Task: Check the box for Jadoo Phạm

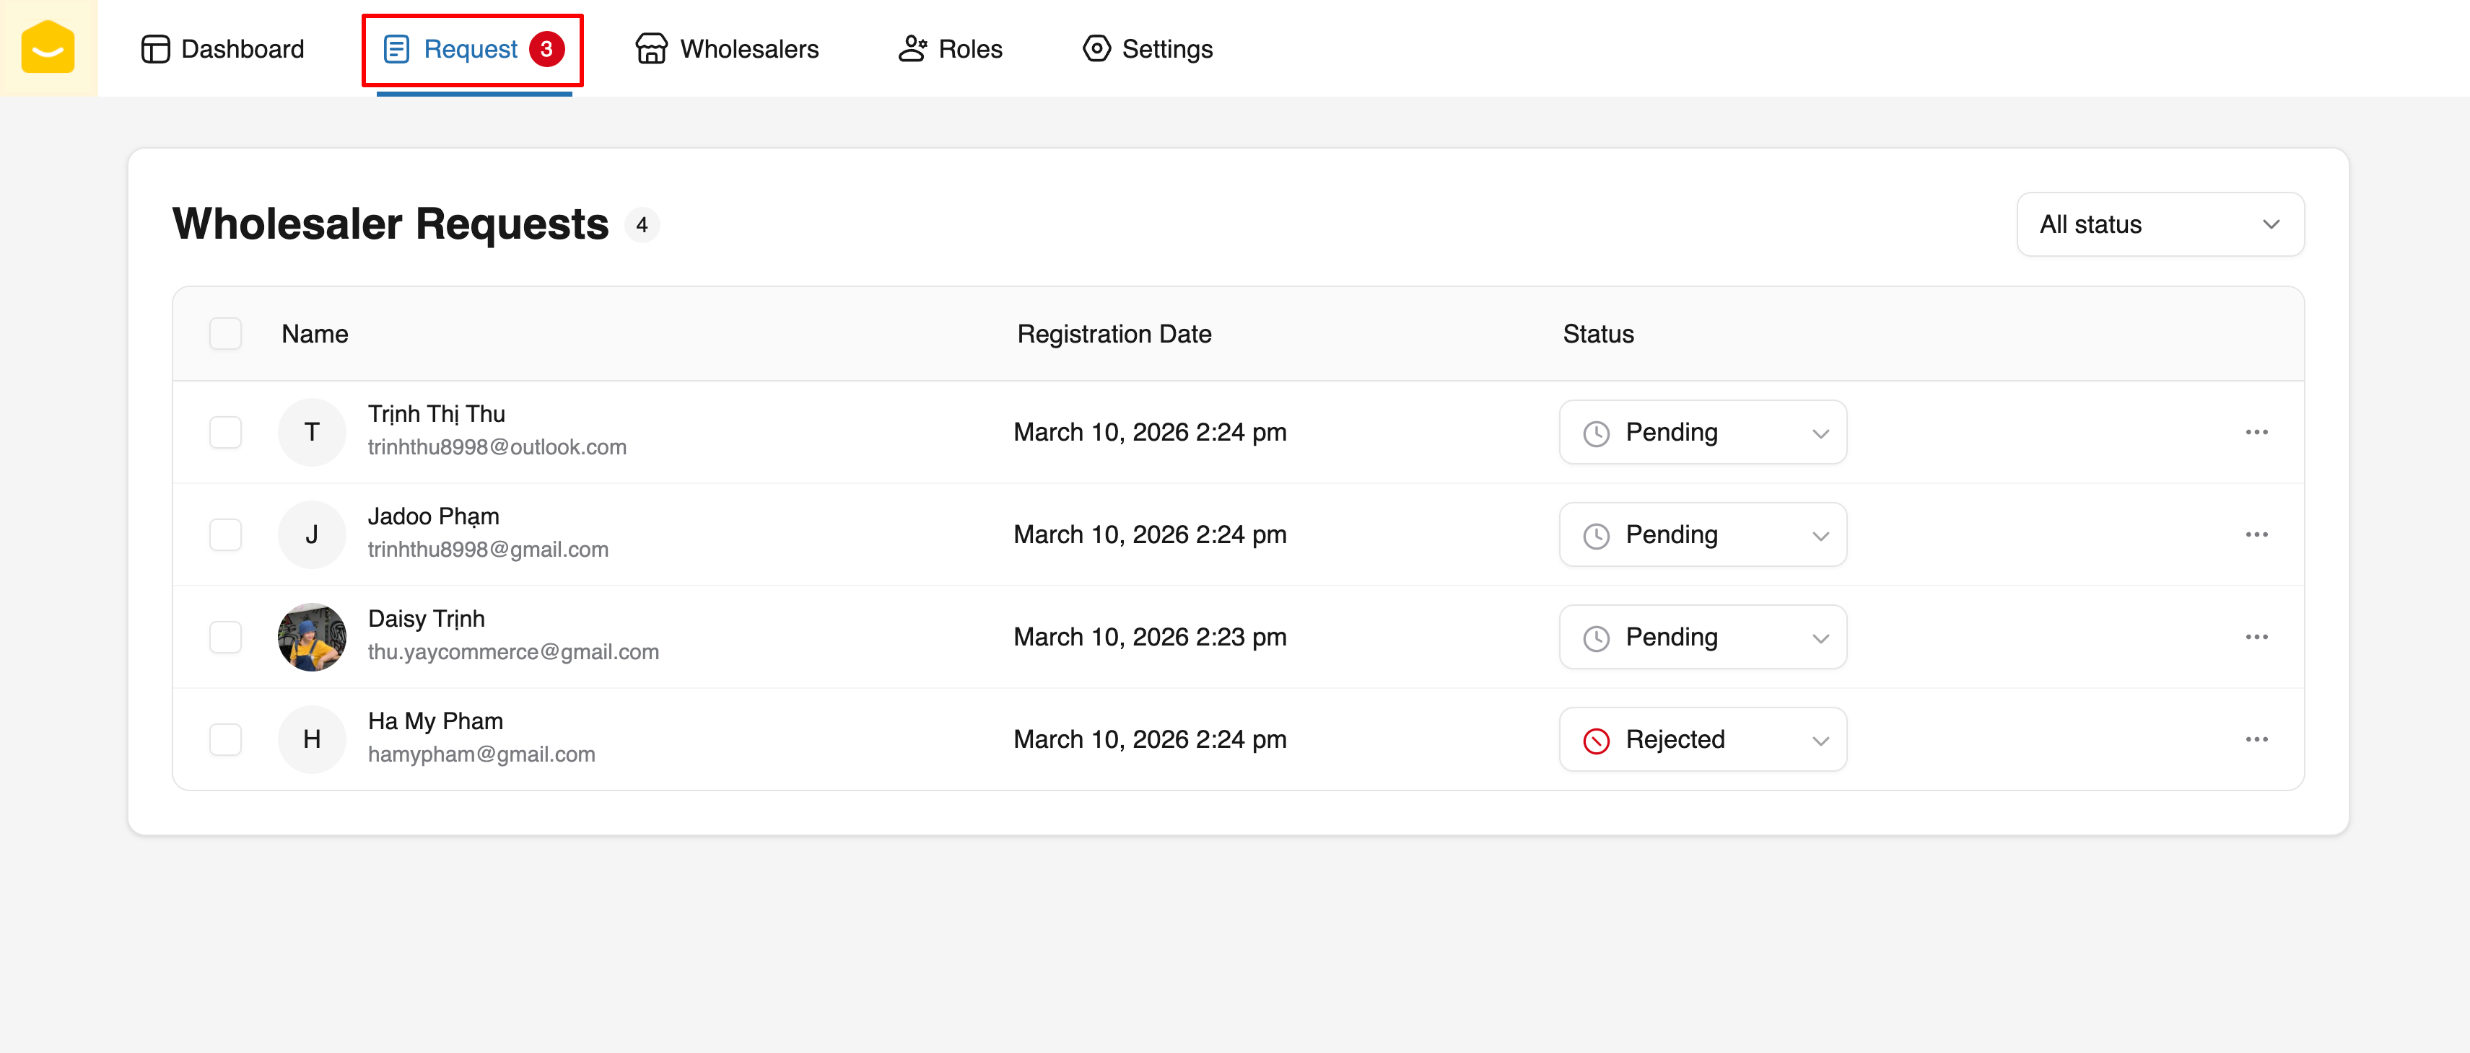Action: tap(225, 534)
